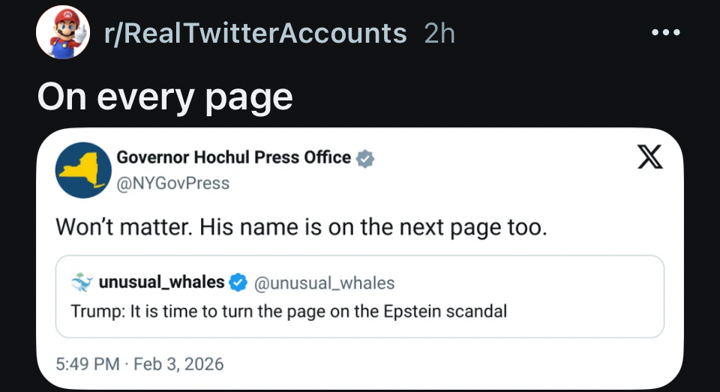Click the post title On every page
This screenshot has width=720, height=392.
point(165,97)
